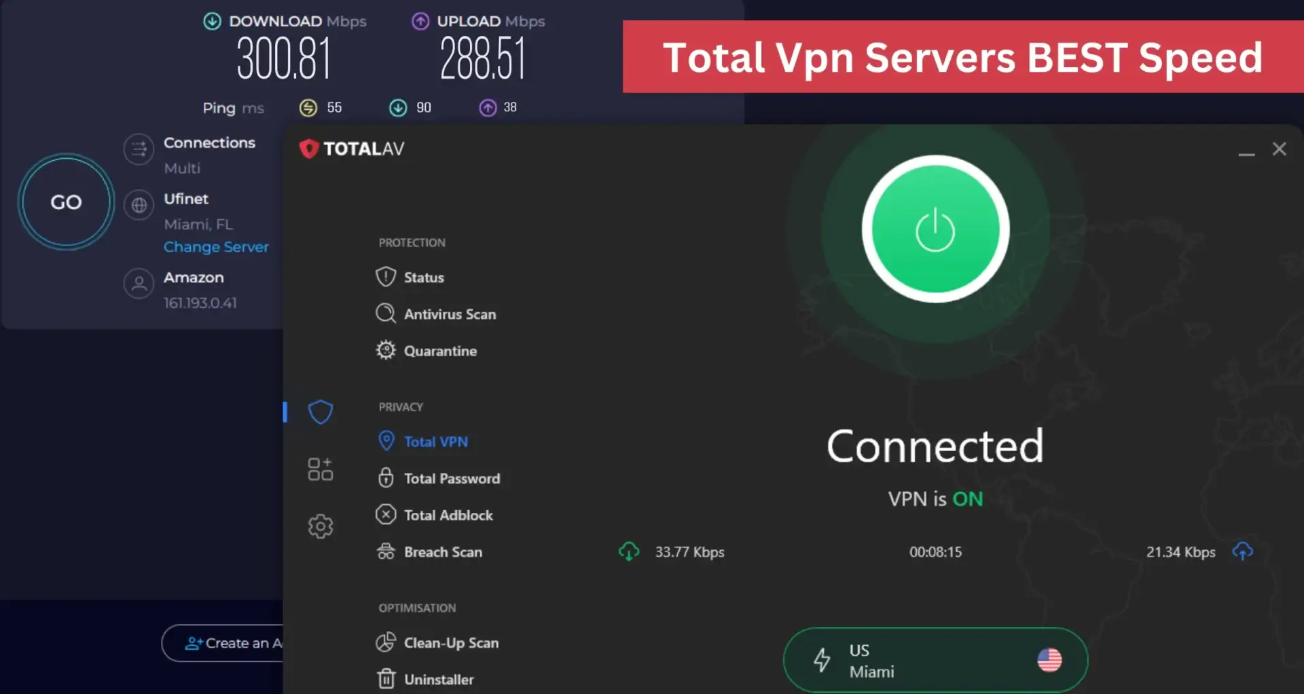The width and height of the screenshot is (1304, 694).
Task: Click the TotalAV logo shield
Action: tap(309, 149)
